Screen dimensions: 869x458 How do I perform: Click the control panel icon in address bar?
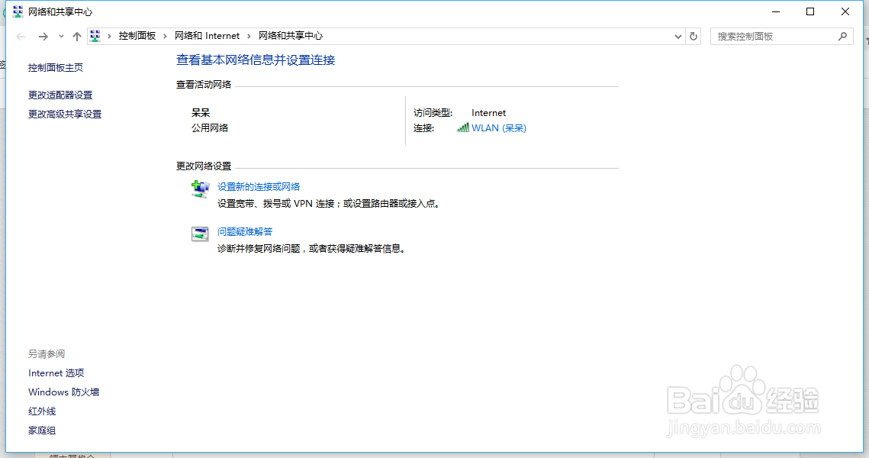pos(95,36)
